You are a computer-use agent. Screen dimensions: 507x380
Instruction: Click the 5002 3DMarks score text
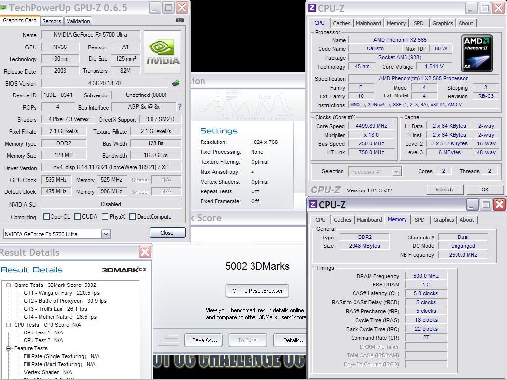pos(257,266)
